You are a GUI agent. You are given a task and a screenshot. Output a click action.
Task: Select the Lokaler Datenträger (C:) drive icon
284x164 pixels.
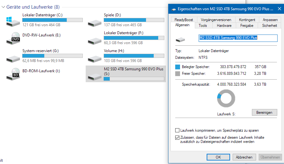coord(13,22)
